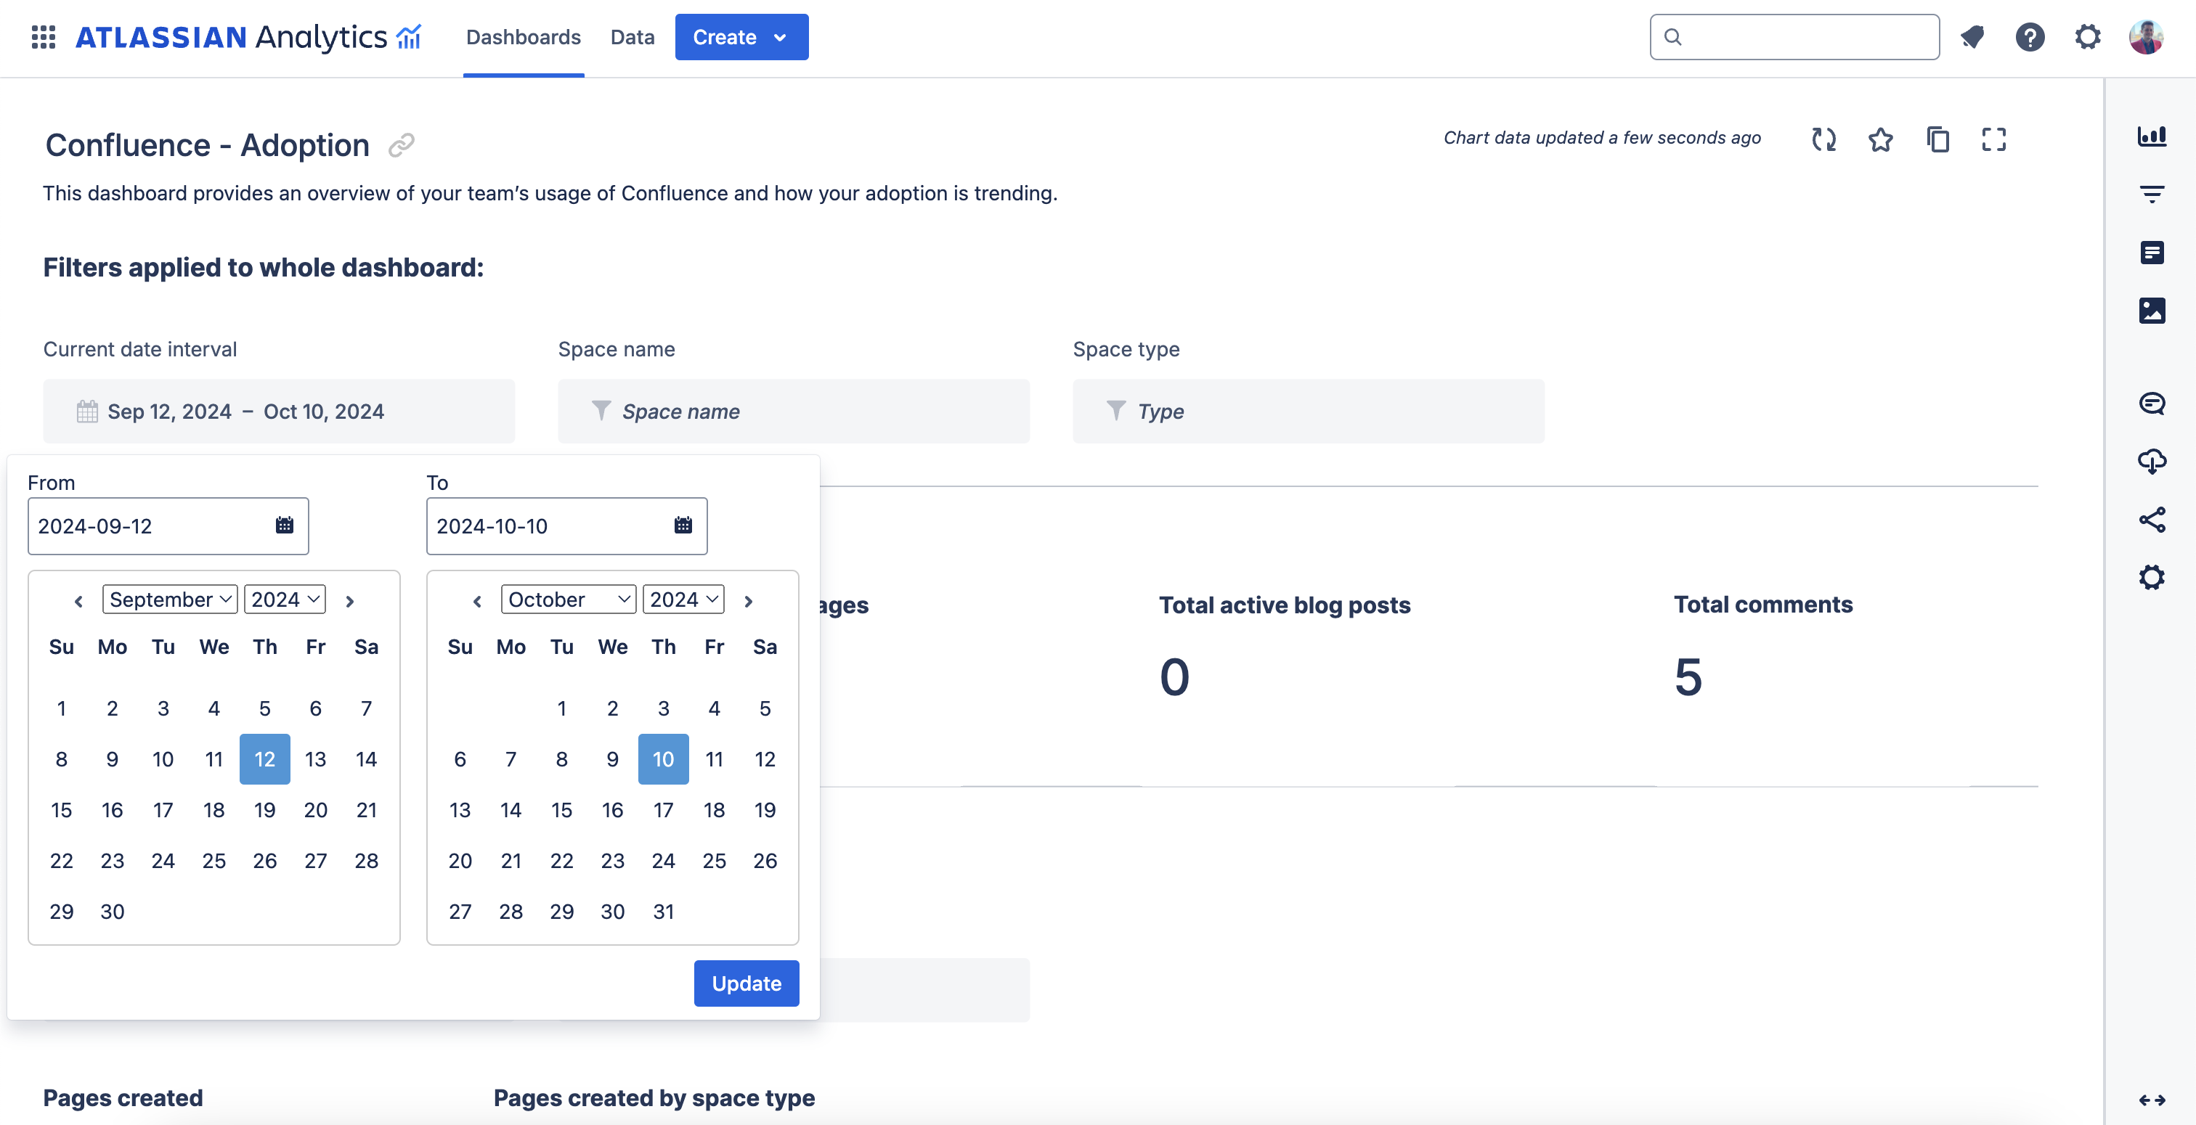2196x1125 pixels.
Task: Select October 31 in To calendar
Action: click(663, 912)
